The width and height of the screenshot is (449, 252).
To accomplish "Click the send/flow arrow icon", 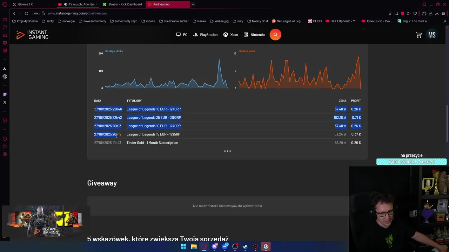I will (x=409, y=13).
